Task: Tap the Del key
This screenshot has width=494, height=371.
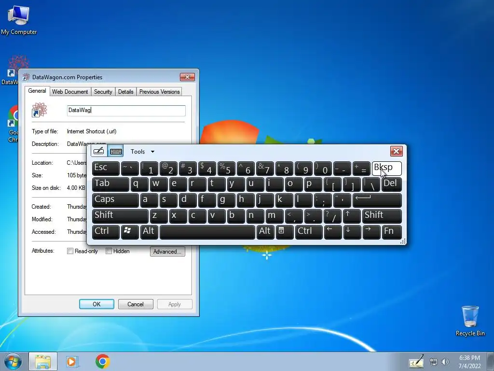Action: pos(392,184)
